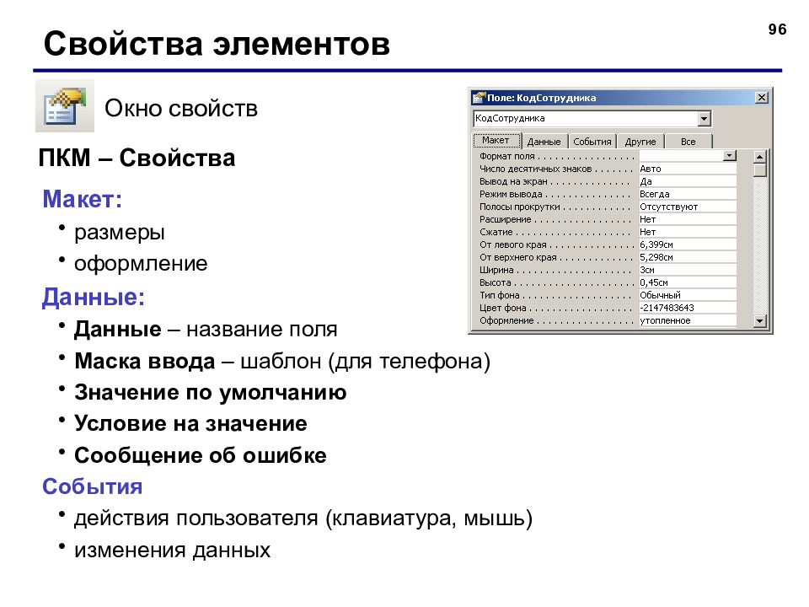
Task: Click the Расширение property label
Action: (505, 219)
